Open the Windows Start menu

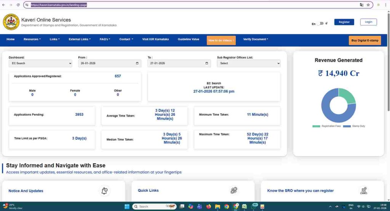coord(126,206)
